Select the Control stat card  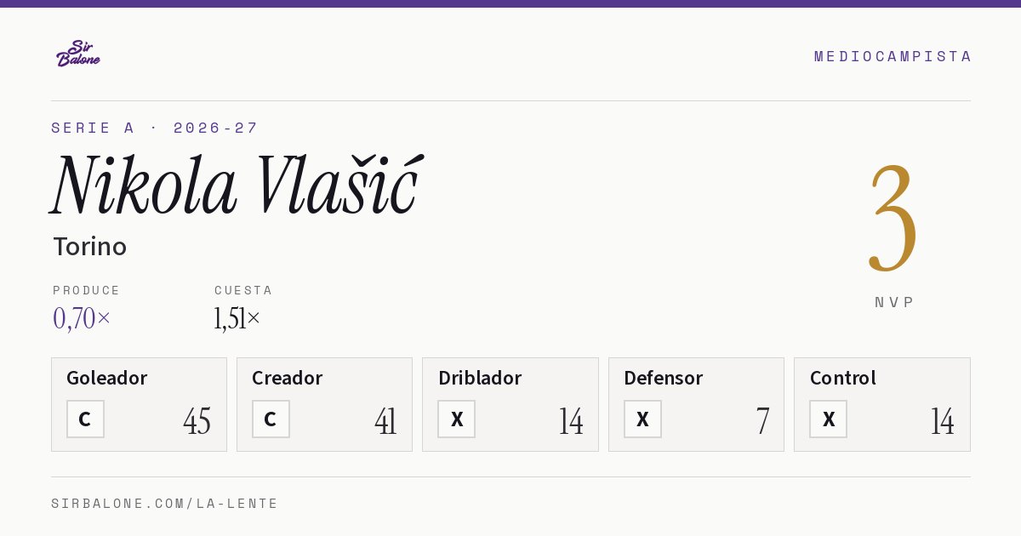(882, 404)
